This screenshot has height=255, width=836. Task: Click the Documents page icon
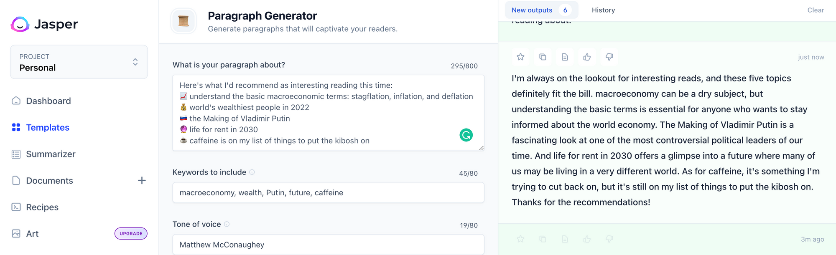(x=16, y=180)
